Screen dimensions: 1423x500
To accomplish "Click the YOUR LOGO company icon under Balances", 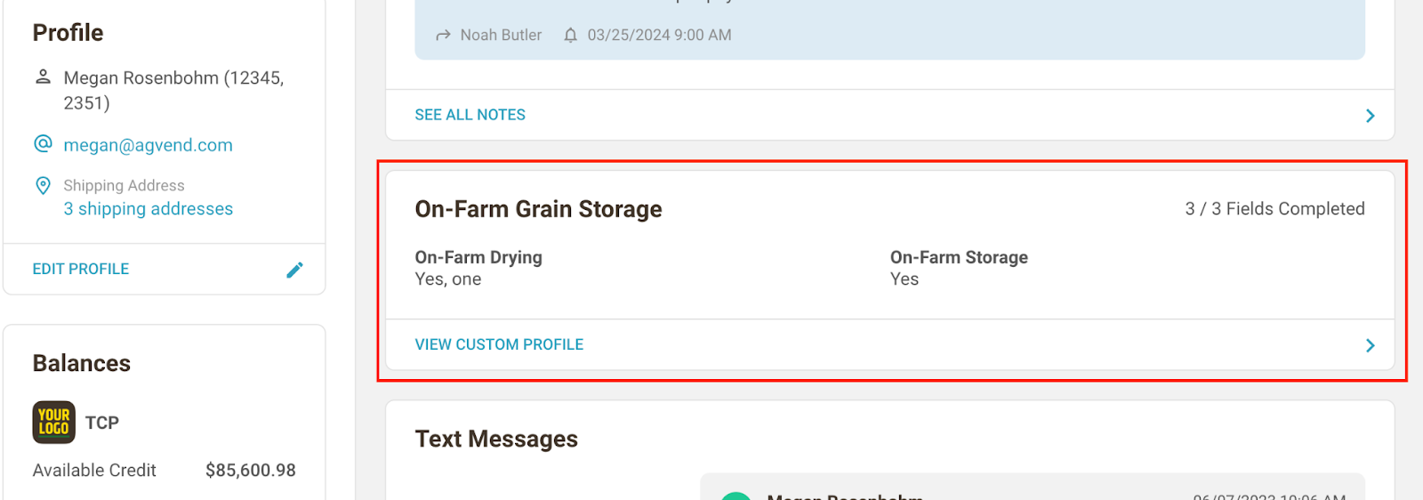I will pos(54,422).
